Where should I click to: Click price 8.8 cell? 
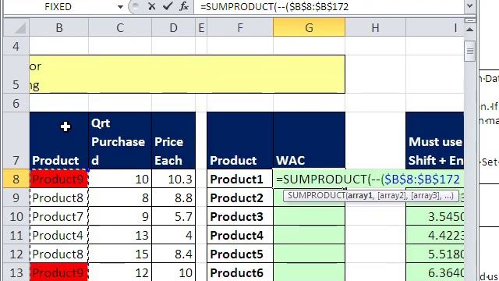point(173,197)
